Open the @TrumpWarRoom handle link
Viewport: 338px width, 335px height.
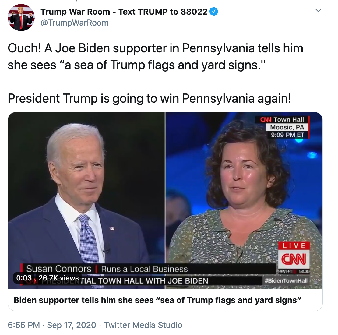74,23
